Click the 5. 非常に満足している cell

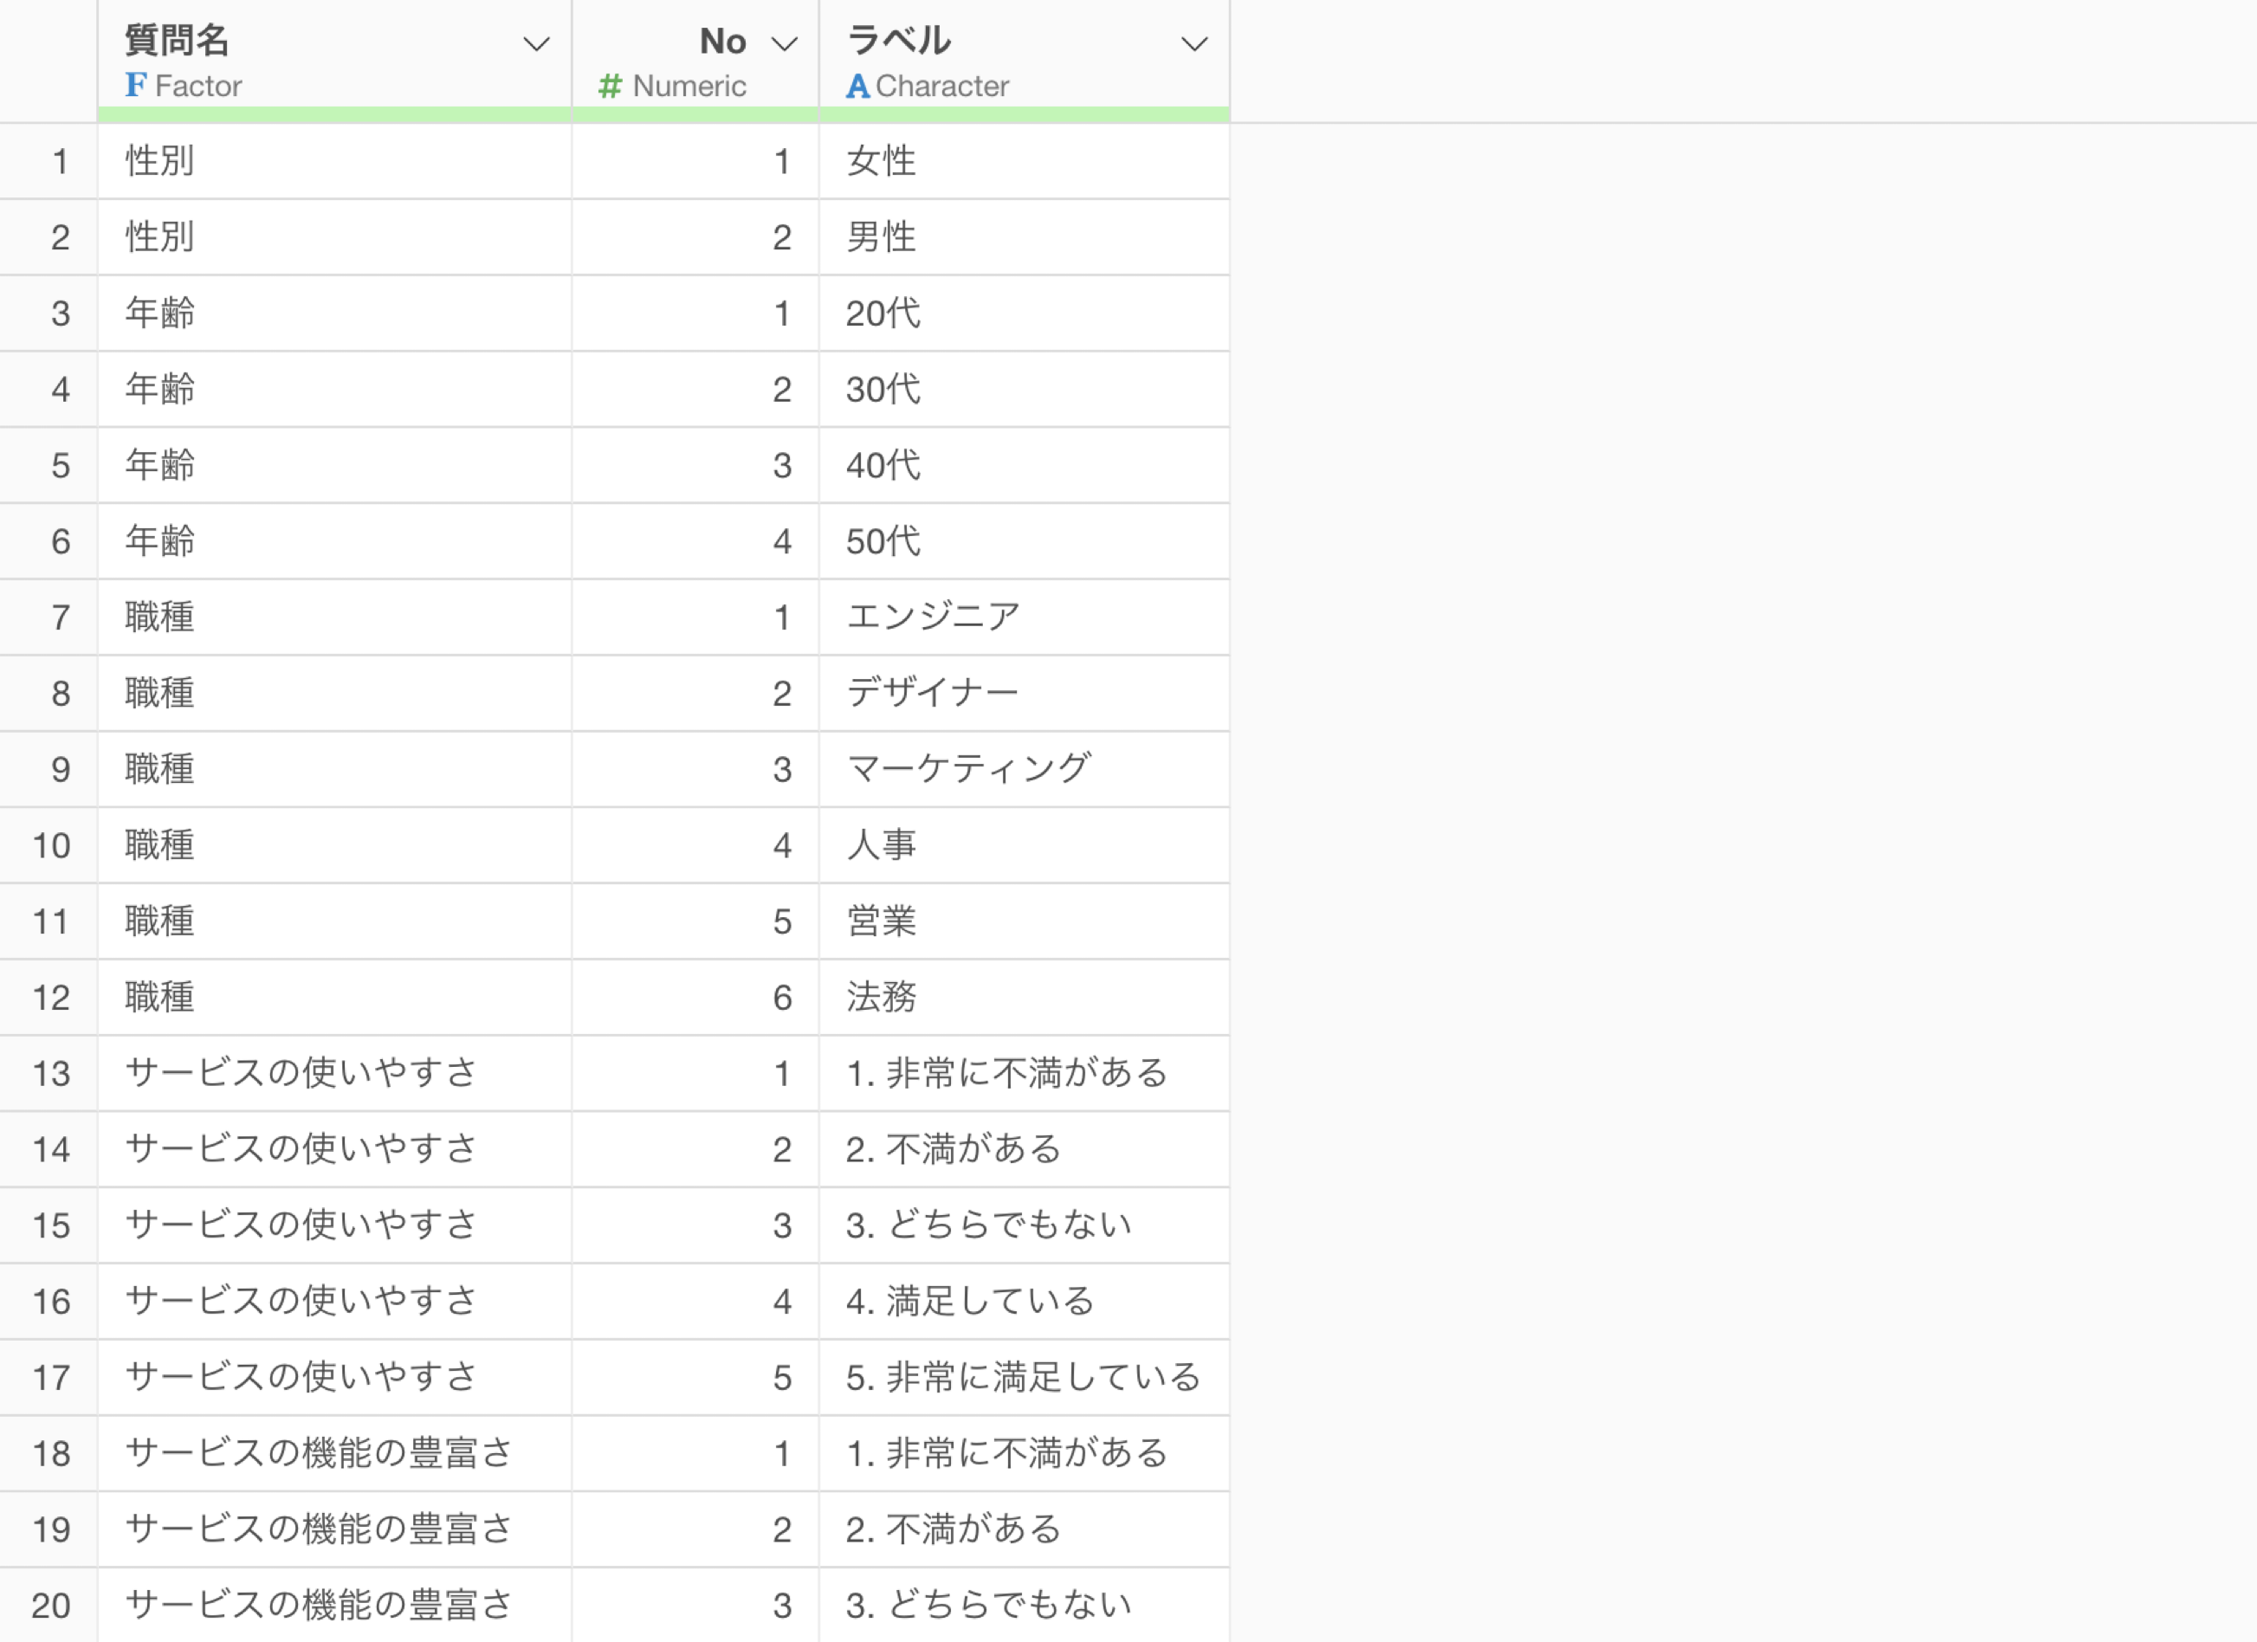coord(1022,1377)
